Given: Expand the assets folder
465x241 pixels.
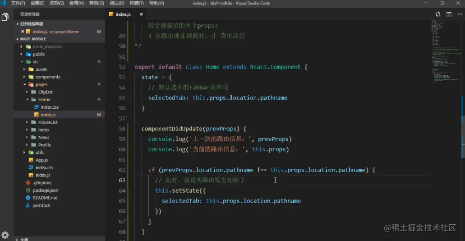Looking at the screenshot, I should pos(60,70).
